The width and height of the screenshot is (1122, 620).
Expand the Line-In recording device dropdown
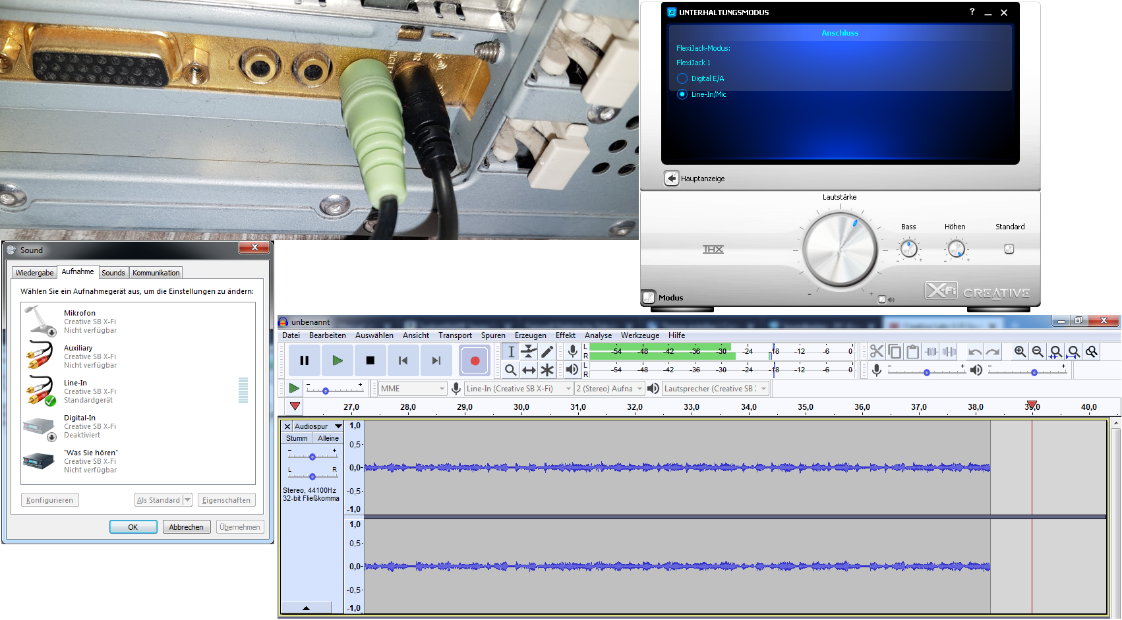pyautogui.click(x=519, y=389)
